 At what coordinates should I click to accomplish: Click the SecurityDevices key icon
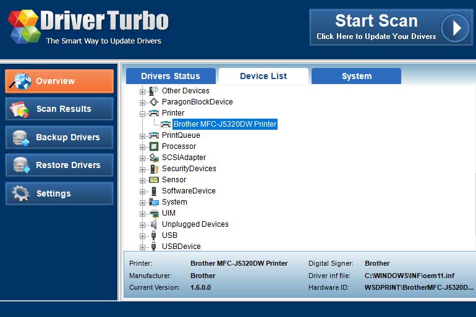pos(154,169)
